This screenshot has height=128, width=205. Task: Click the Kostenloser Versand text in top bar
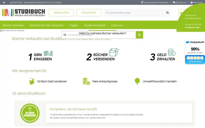44,2
